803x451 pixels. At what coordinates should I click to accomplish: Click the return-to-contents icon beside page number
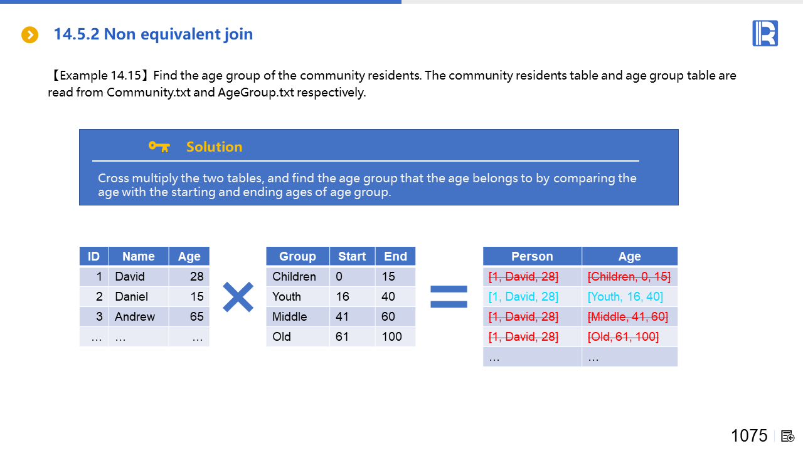788,436
